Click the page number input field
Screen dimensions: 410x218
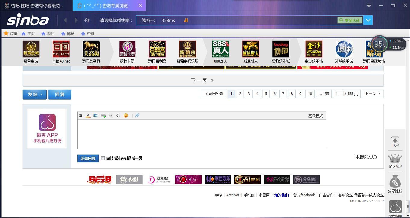click(340, 94)
